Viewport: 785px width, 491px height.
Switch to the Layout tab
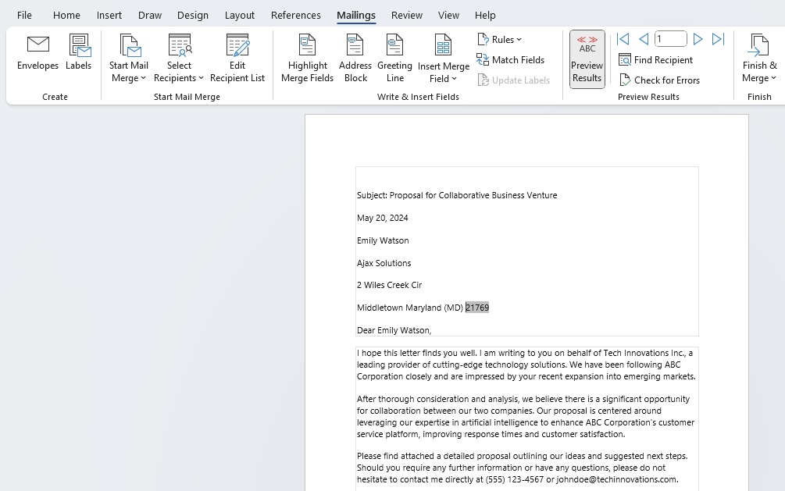click(x=239, y=15)
